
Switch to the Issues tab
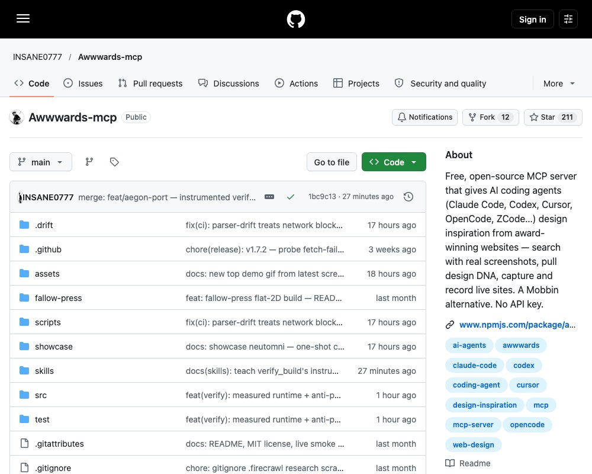click(83, 84)
